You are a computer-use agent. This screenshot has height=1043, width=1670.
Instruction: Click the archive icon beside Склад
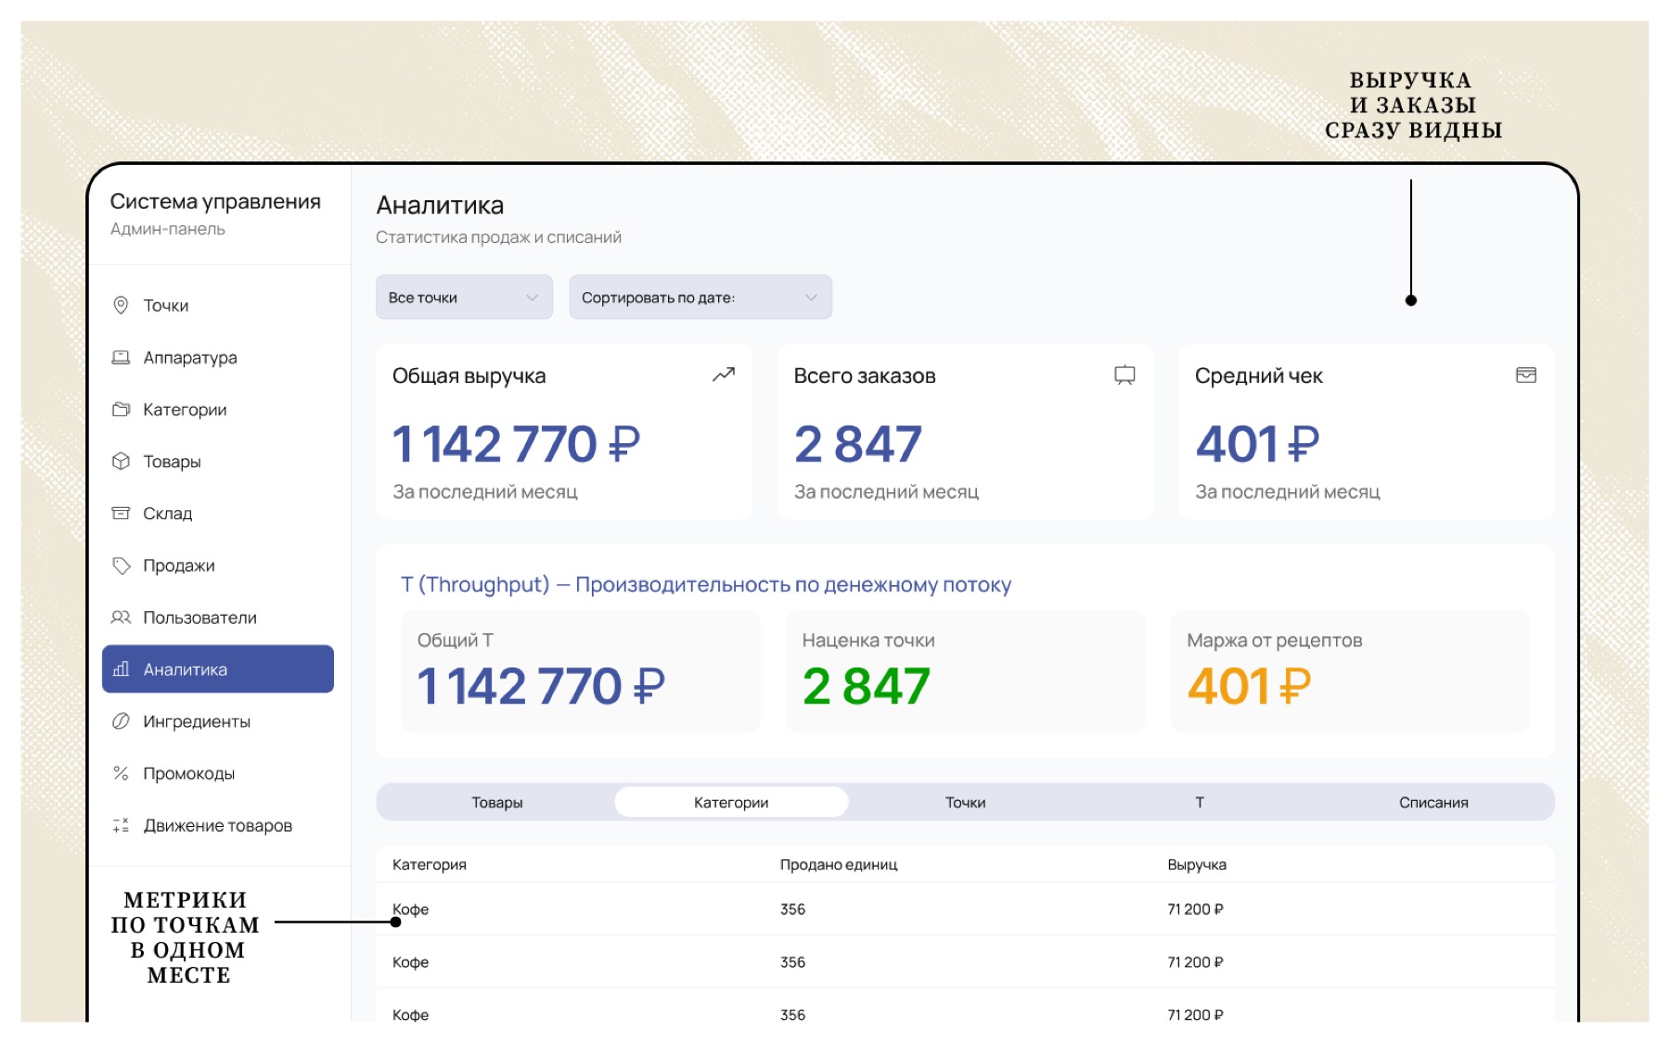tap(121, 513)
